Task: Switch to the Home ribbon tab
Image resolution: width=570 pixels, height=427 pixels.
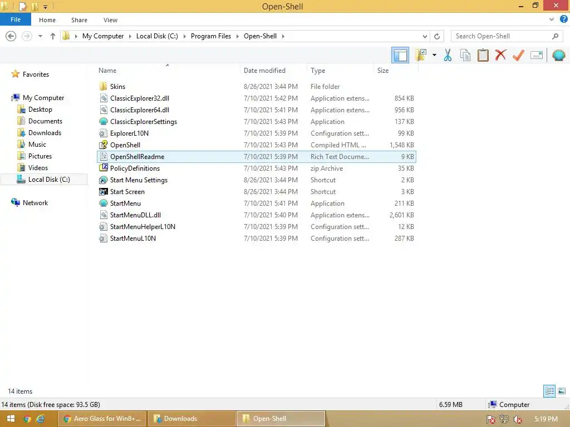Action: tap(47, 20)
